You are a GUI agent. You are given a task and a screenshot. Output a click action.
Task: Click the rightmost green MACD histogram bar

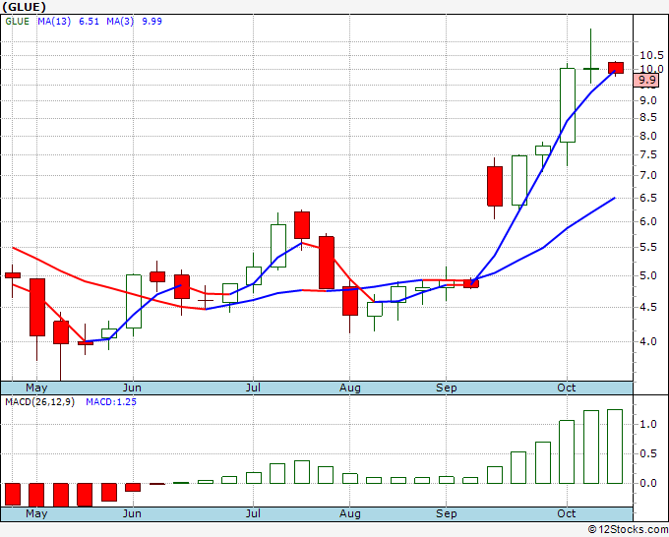pos(616,446)
